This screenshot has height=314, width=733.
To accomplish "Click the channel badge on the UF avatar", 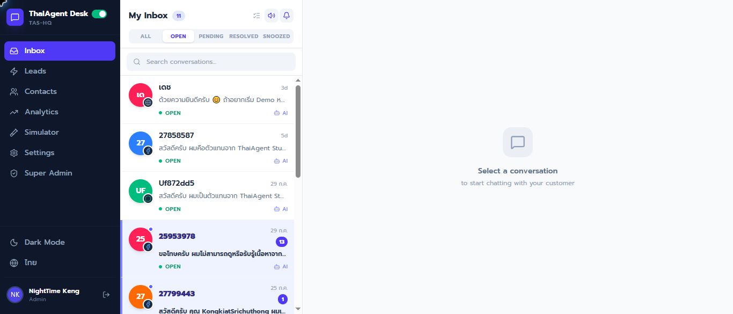I will (148, 199).
